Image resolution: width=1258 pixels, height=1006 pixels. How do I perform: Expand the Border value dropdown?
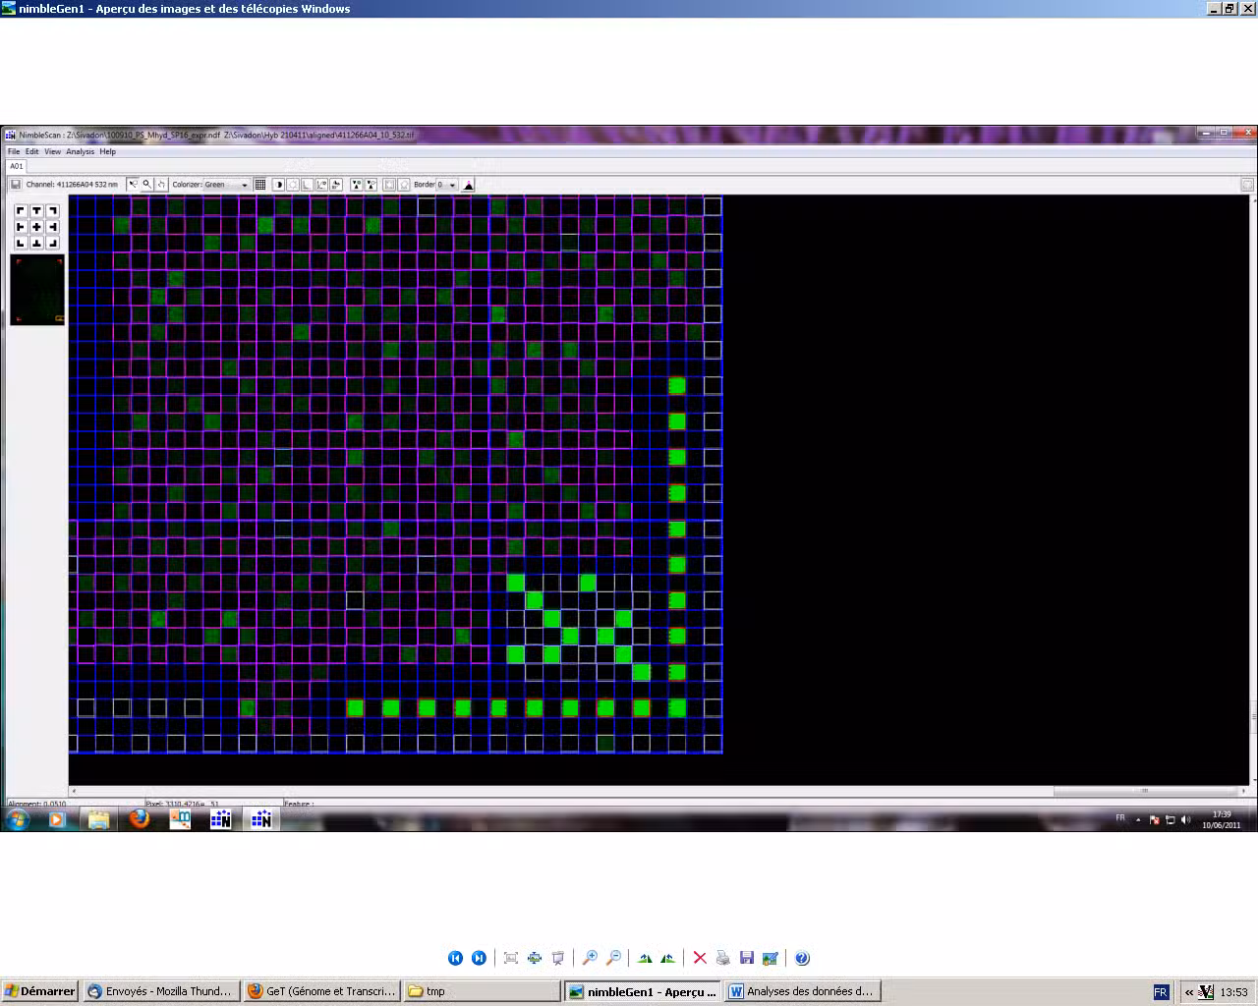[452, 185]
